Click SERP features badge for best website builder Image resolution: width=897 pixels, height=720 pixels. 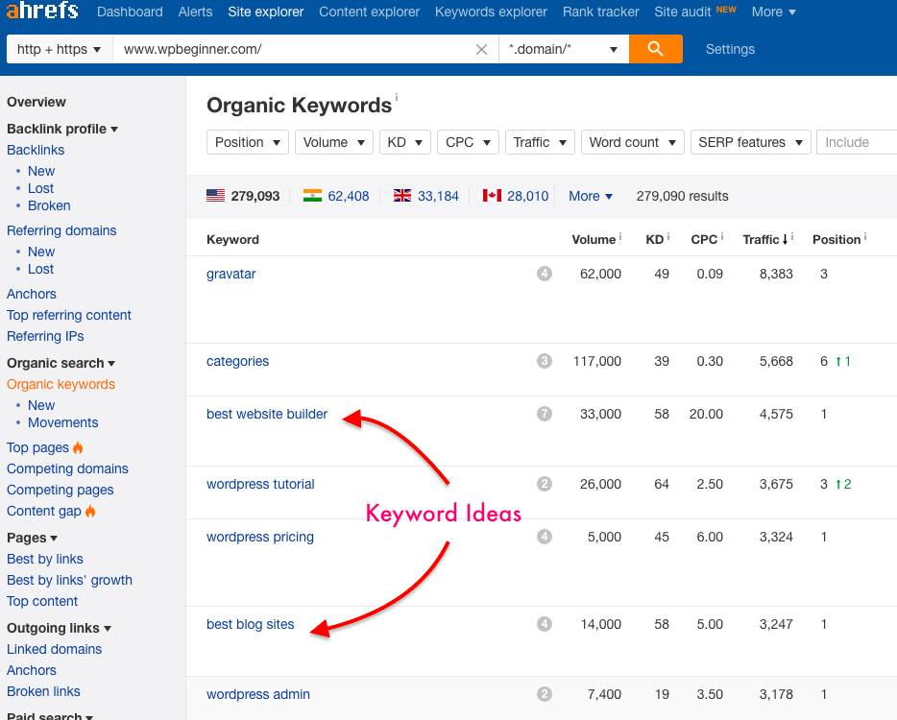545,414
